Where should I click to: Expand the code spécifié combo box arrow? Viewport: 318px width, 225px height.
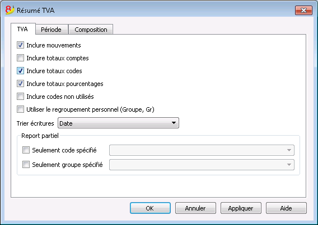tap(289, 150)
